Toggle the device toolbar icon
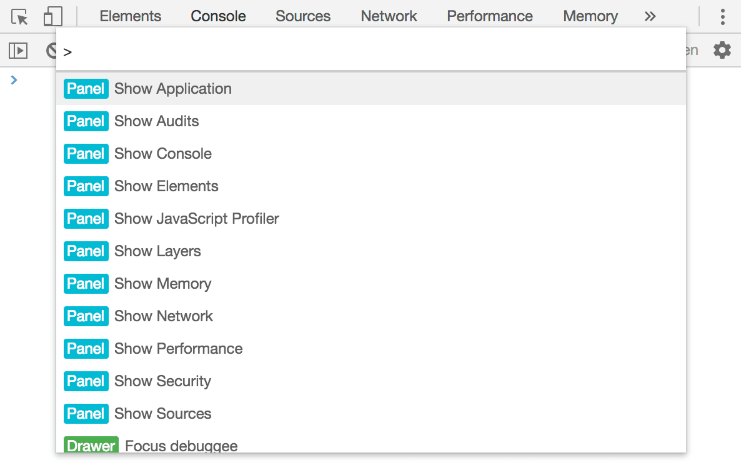The width and height of the screenshot is (741, 475). tap(53, 16)
